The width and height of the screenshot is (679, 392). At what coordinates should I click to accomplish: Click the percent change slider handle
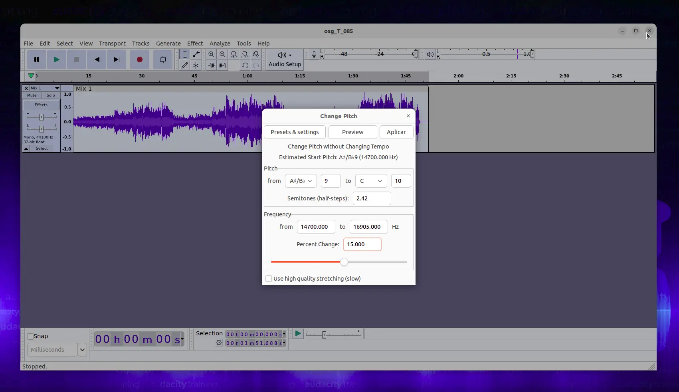344,262
